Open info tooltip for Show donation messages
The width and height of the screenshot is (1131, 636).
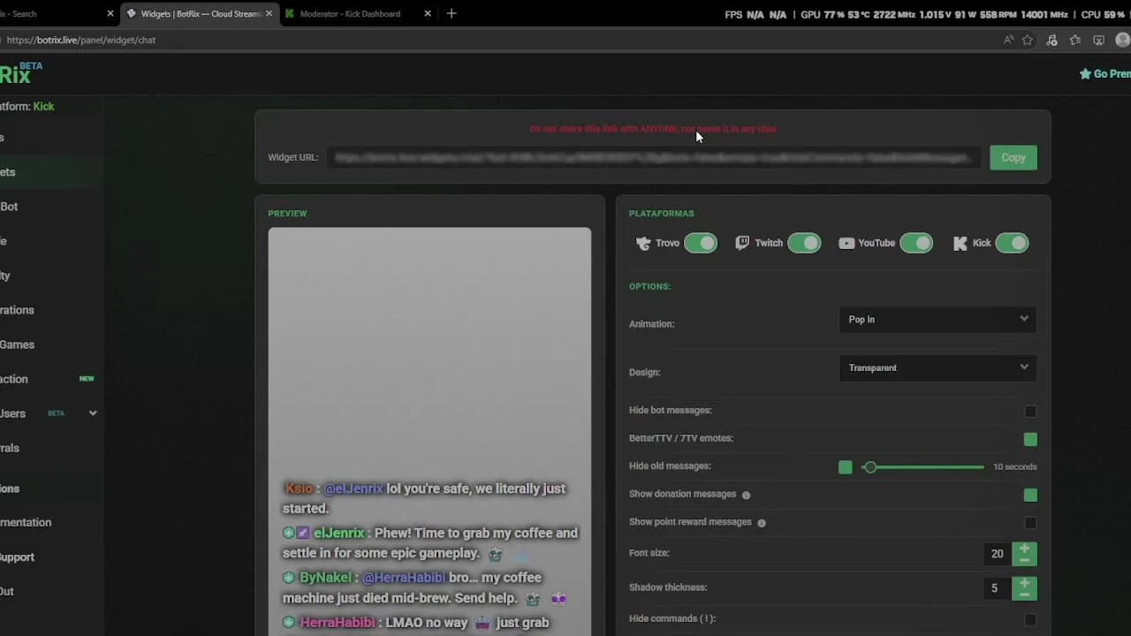(x=746, y=496)
